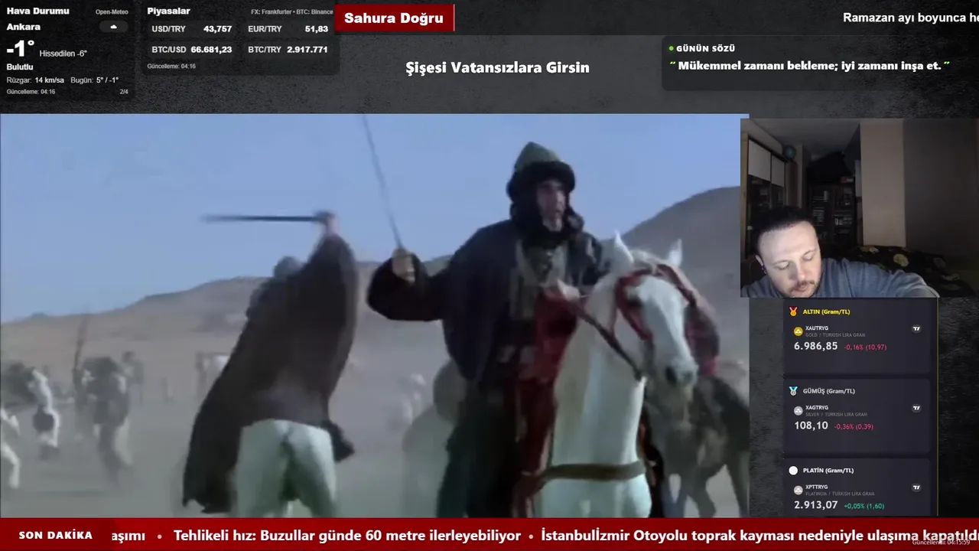Click the Ankara city name
The image size is (979, 551).
pos(24,27)
